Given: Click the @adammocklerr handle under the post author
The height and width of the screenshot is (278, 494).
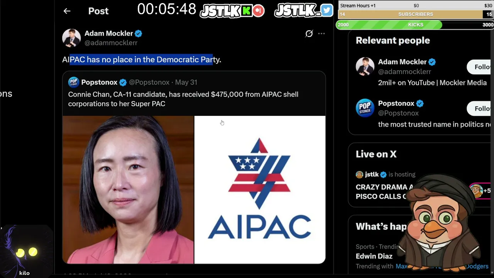Looking at the screenshot, I should tap(111, 43).
